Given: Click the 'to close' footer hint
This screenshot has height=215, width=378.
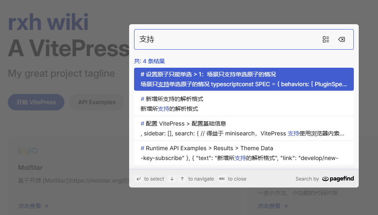Looking at the screenshot, I should tap(237, 179).
